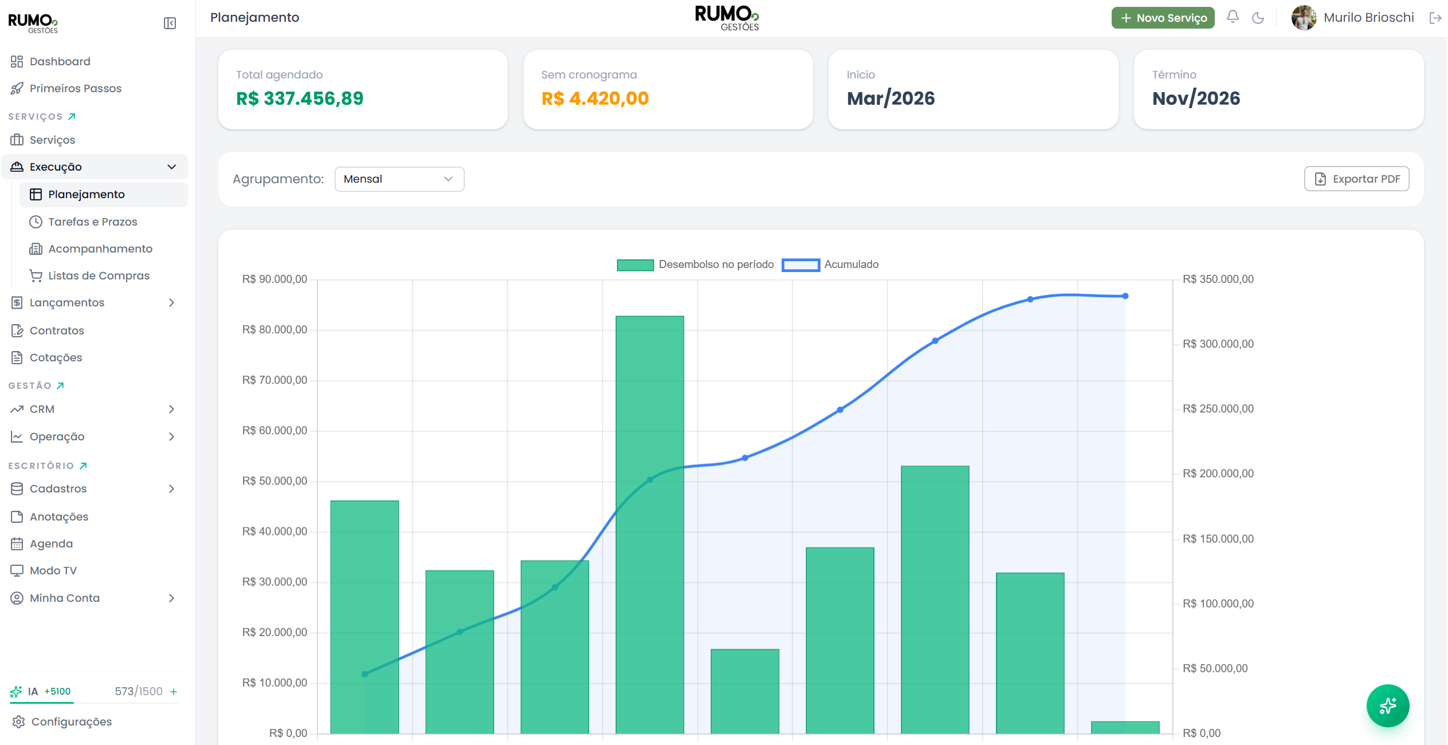Click the Lançamentos receipt icon
1448x745 pixels.
(17, 302)
